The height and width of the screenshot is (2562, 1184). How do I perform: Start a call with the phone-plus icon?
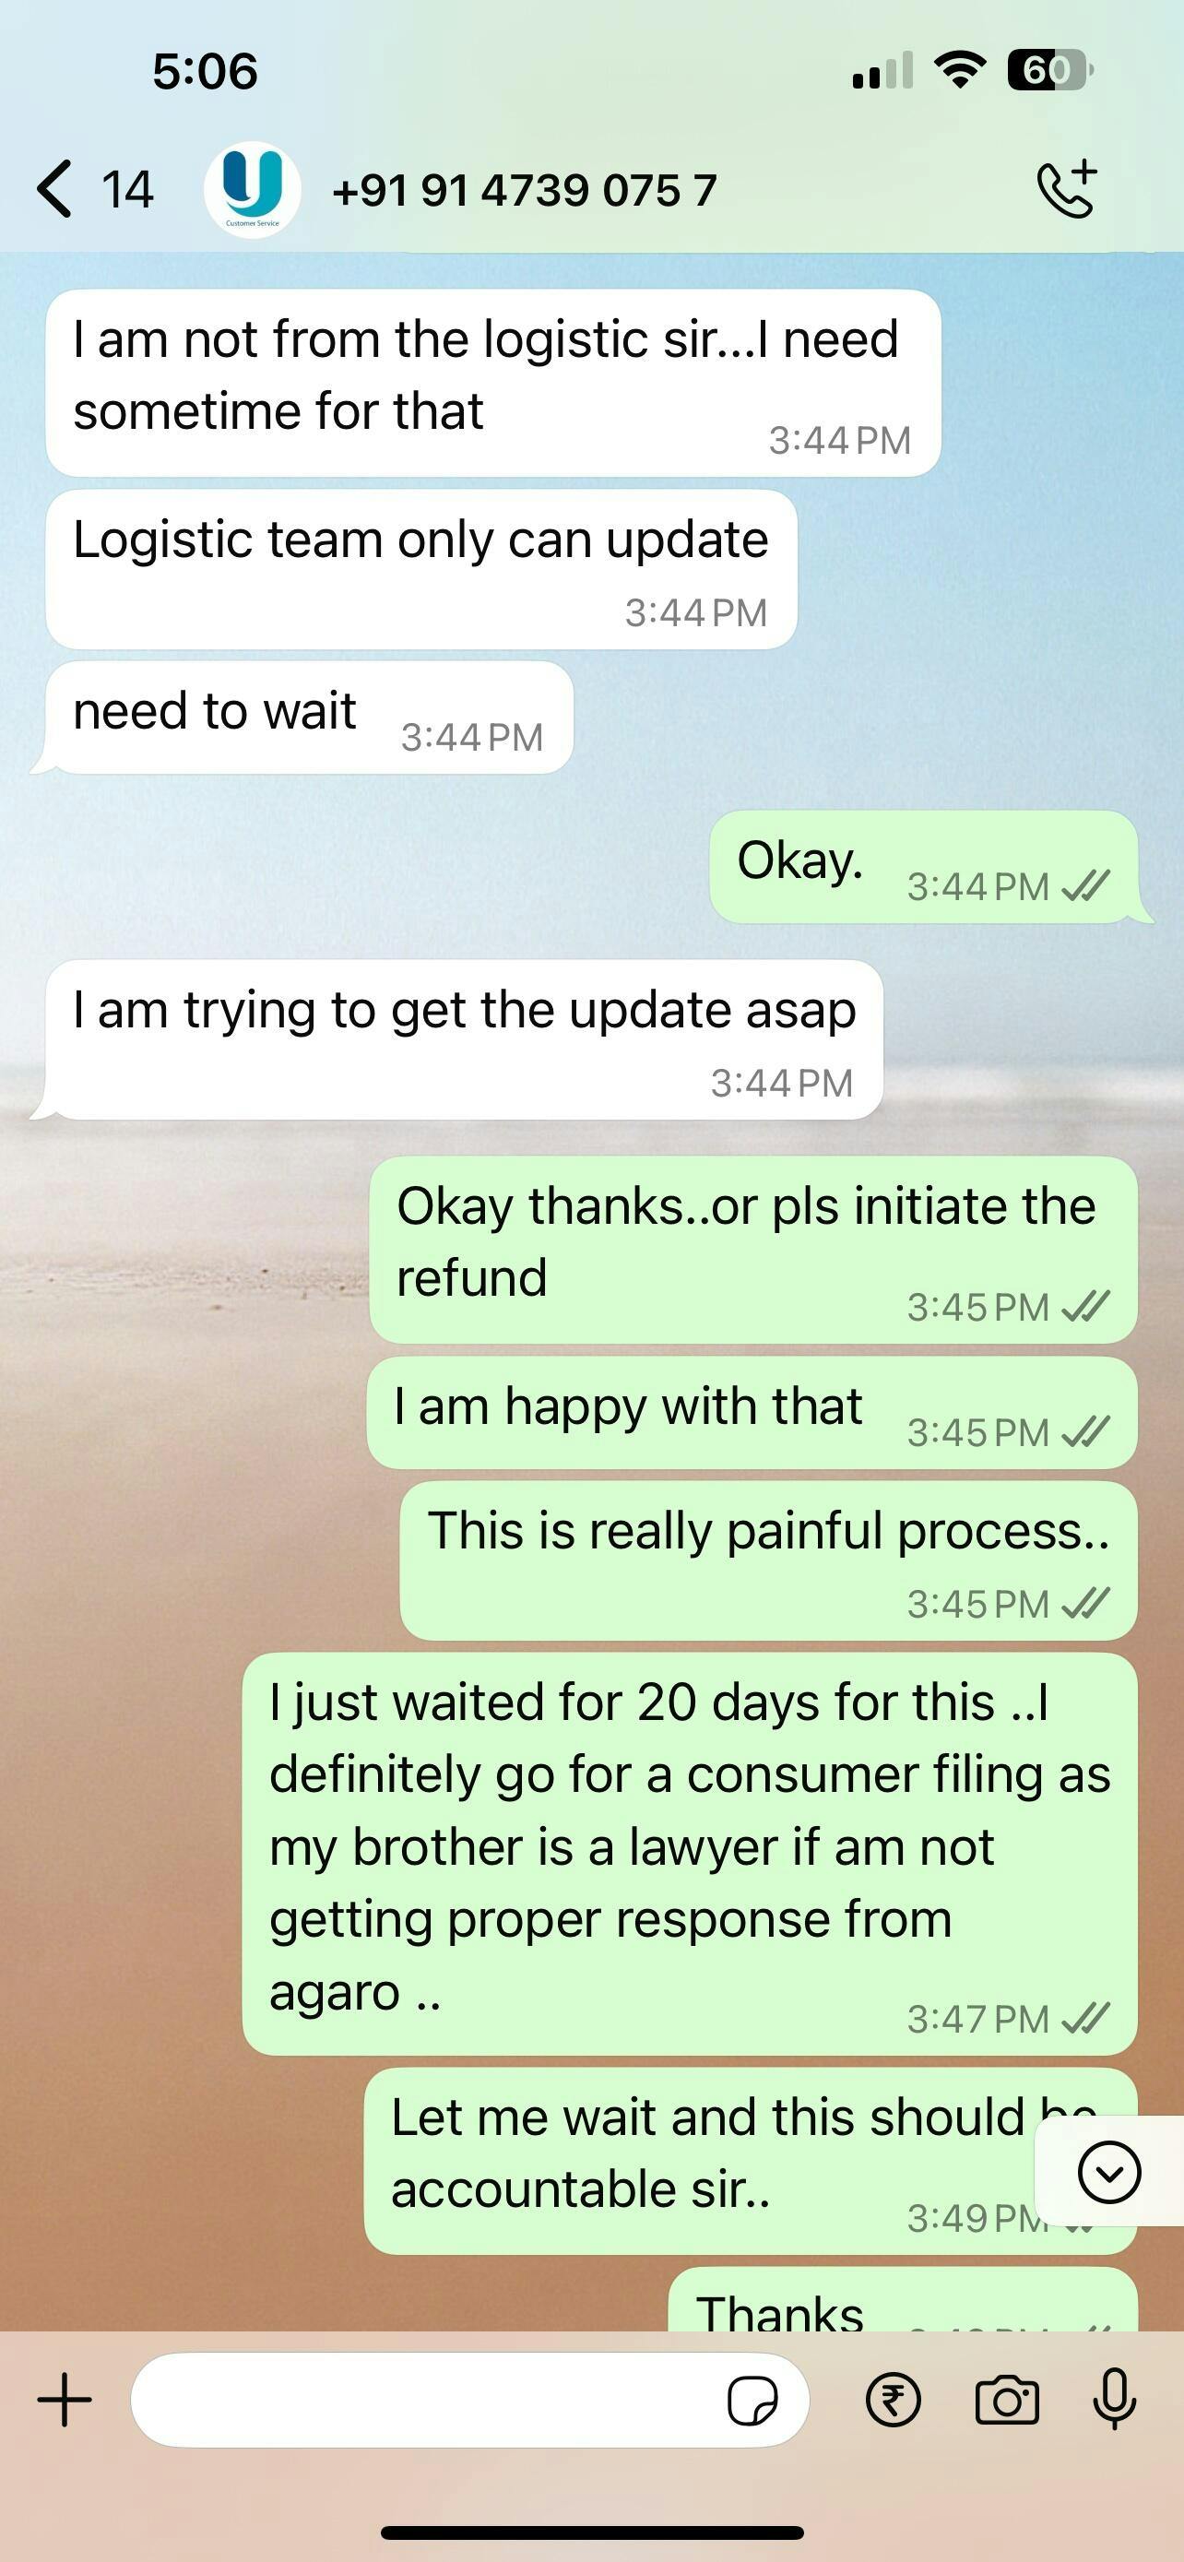point(1067,189)
